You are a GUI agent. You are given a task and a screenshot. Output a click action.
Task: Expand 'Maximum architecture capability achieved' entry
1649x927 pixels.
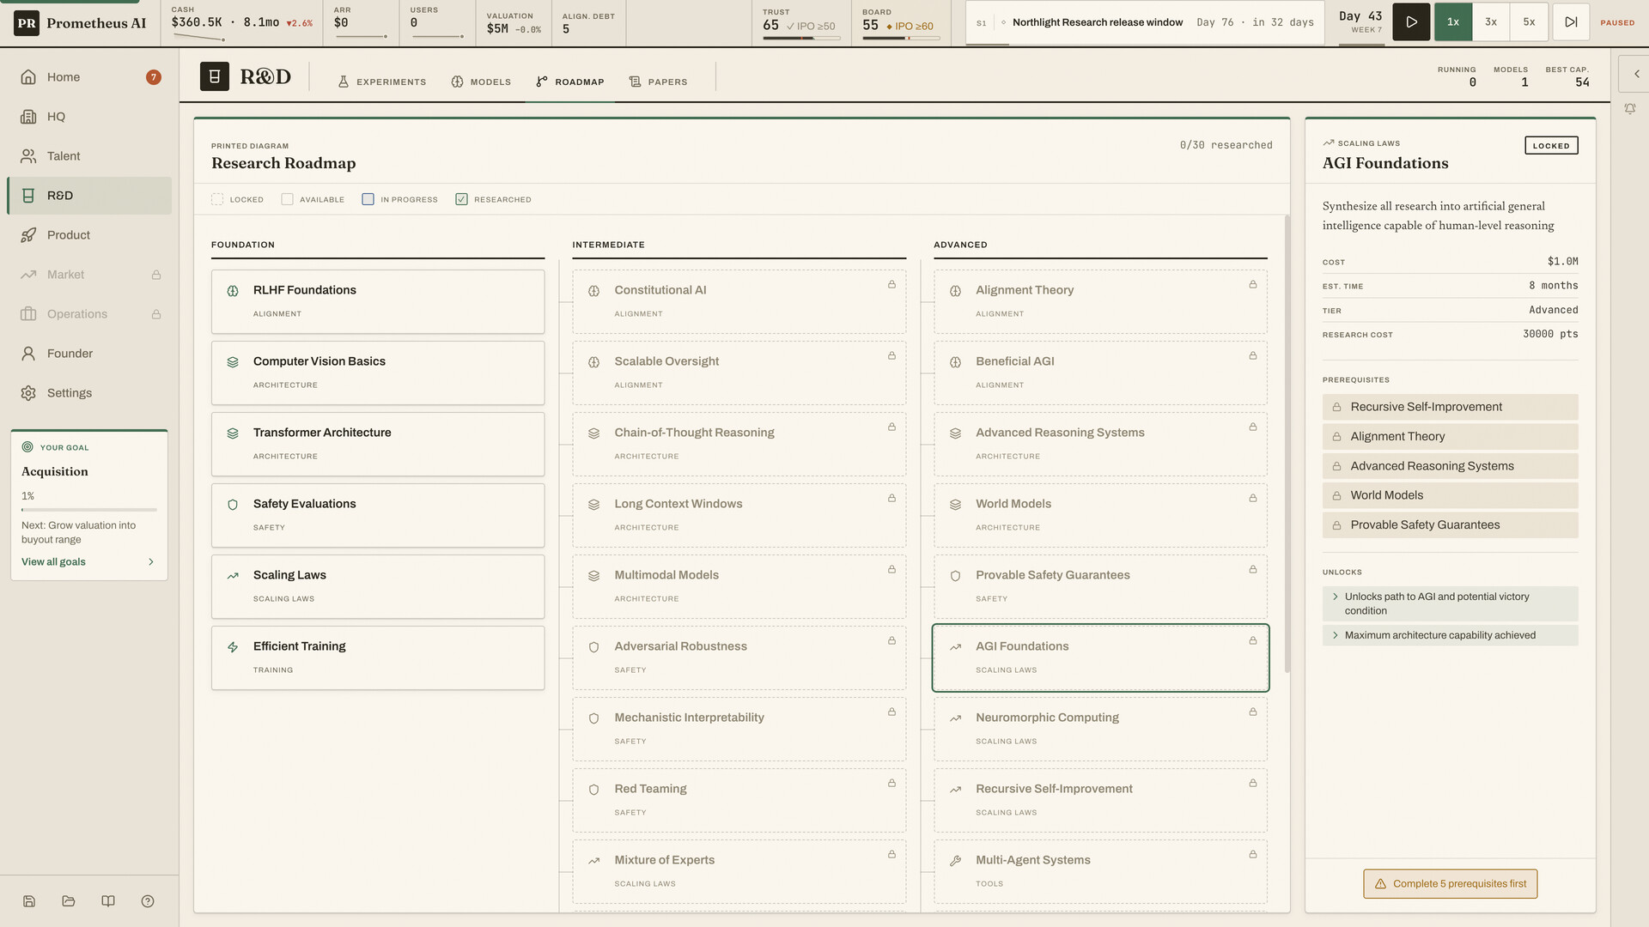pos(1450,635)
